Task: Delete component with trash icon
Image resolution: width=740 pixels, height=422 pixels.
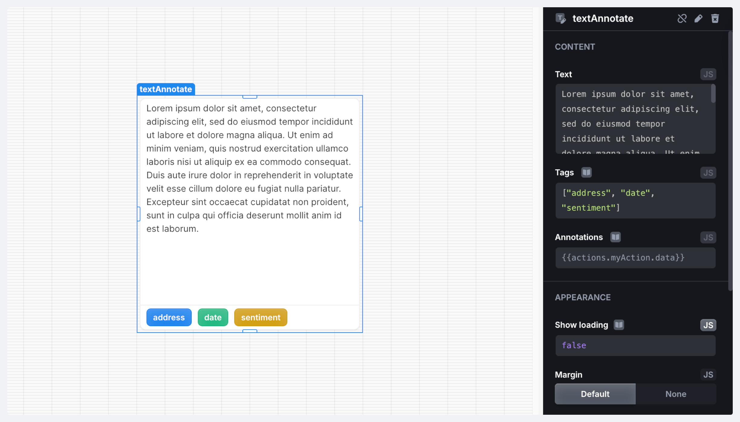Action: click(715, 18)
